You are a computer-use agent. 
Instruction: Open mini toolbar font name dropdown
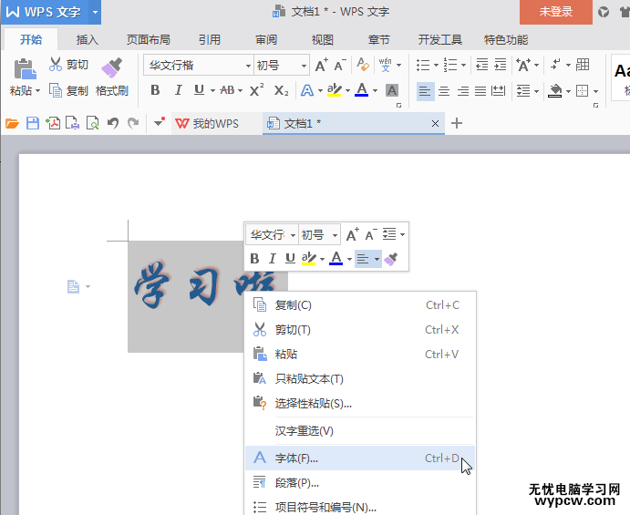coord(293,235)
